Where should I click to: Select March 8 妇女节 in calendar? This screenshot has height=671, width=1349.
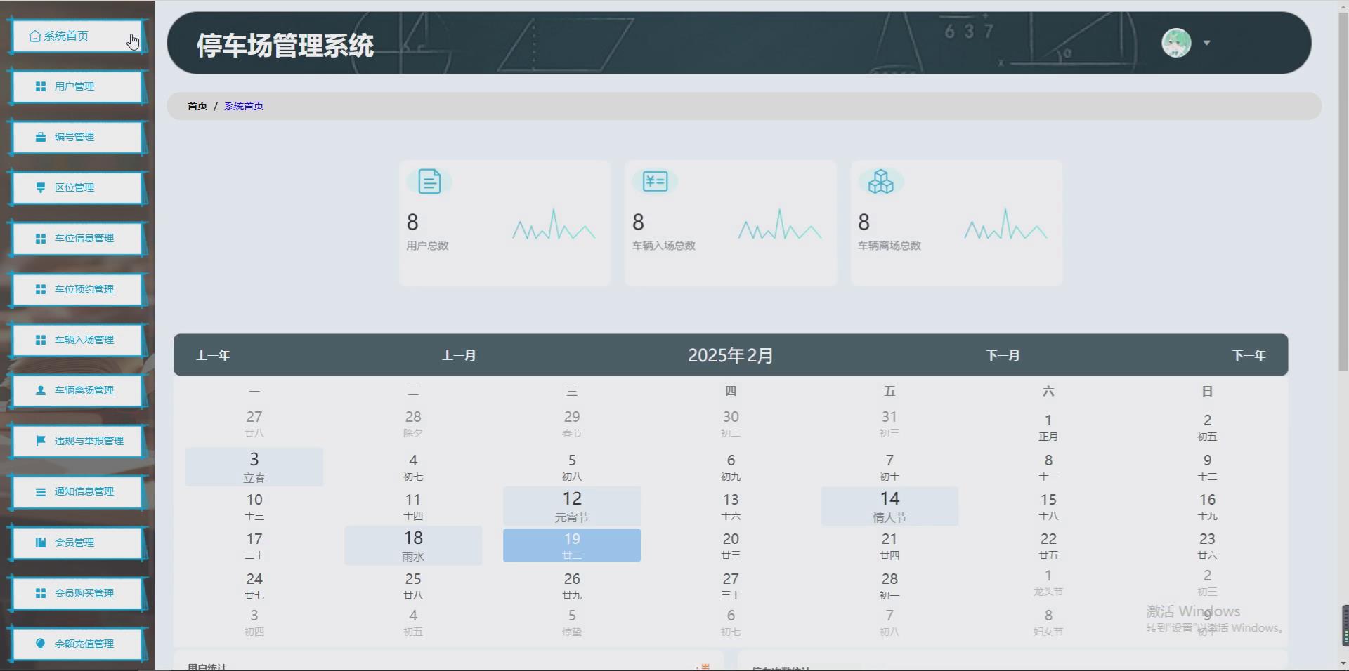click(x=1048, y=623)
